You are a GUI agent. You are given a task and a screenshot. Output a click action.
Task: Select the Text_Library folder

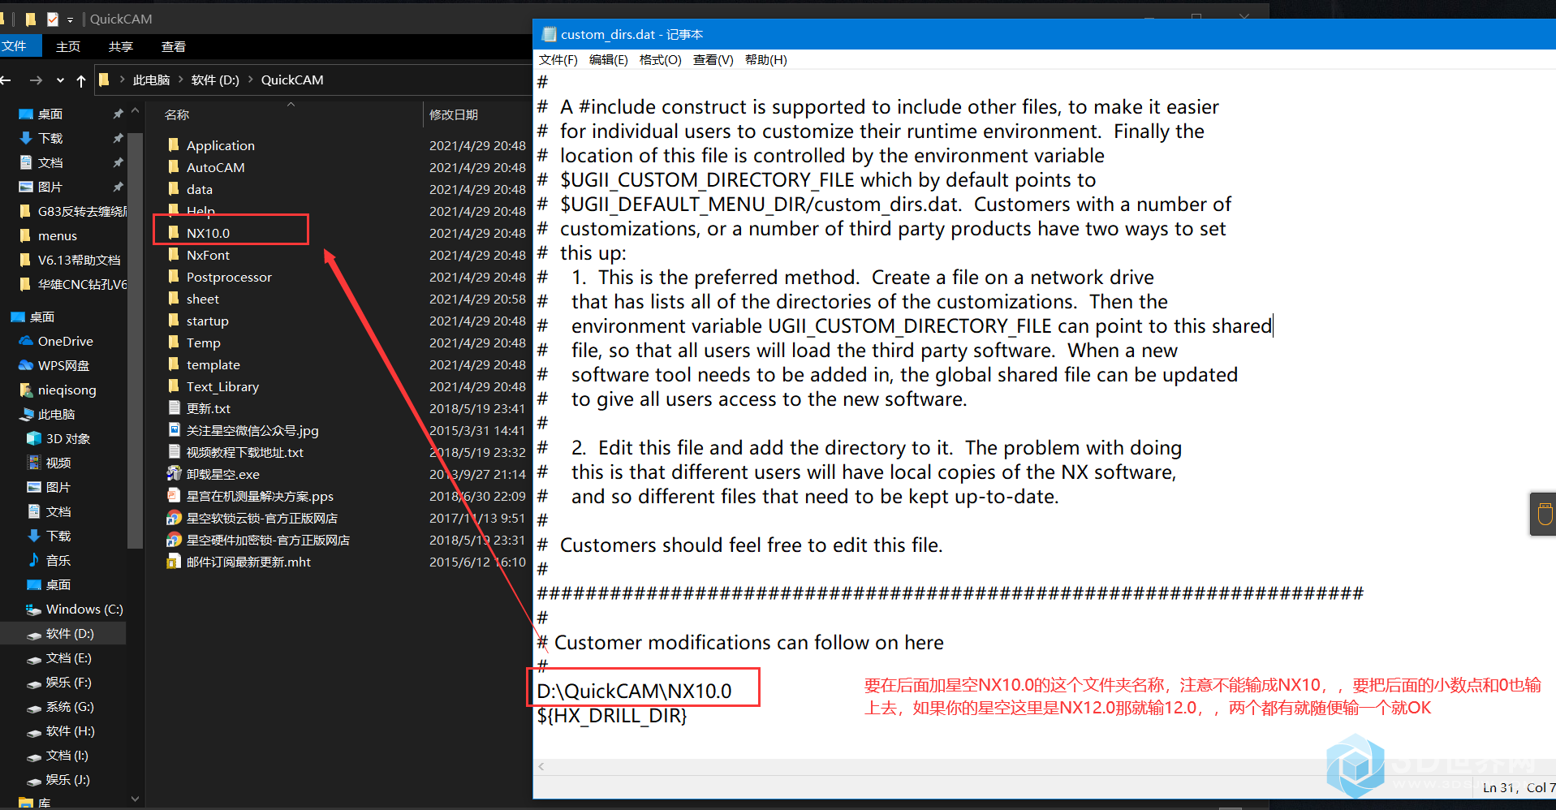click(222, 386)
